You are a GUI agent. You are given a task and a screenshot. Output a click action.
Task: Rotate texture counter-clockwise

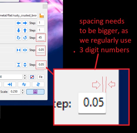(x=25, y=38)
